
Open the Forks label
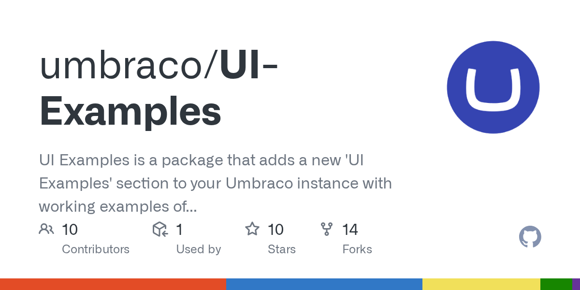357,249
